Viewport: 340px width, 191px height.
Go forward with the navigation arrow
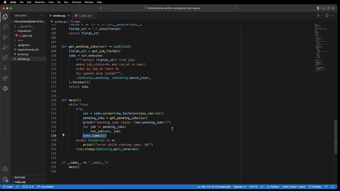[106, 8]
